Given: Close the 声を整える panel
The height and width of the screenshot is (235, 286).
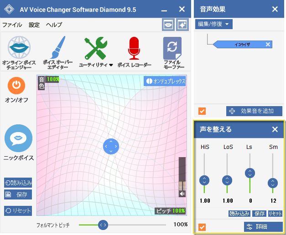Looking at the screenshot, I should [x=275, y=129].
